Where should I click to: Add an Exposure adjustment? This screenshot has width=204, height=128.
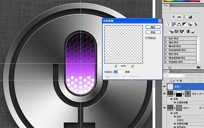[x=190, y=17]
